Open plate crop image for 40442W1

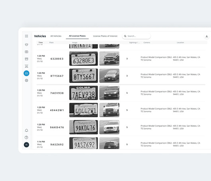(x=84, y=110)
